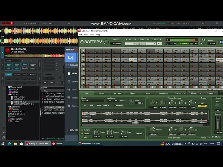Click the Release knob of Volume Envelope
223x167 pixels.
tap(191, 103)
